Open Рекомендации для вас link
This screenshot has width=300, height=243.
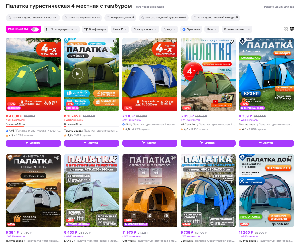point(279,7)
